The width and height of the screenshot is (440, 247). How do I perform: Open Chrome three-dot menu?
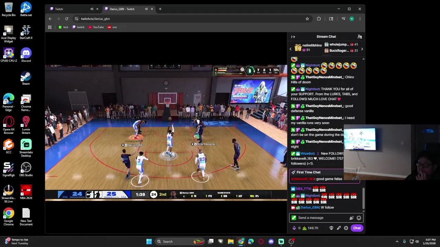tap(360, 19)
